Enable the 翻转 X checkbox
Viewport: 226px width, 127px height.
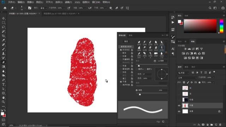(x=137, y=69)
